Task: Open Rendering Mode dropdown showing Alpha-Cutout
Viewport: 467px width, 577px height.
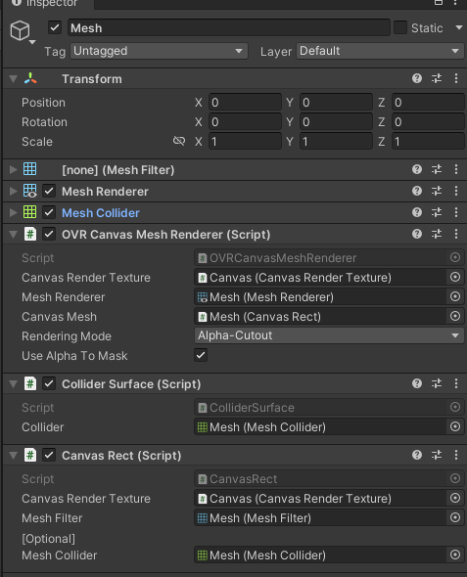Action: click(x=329, y=335)
